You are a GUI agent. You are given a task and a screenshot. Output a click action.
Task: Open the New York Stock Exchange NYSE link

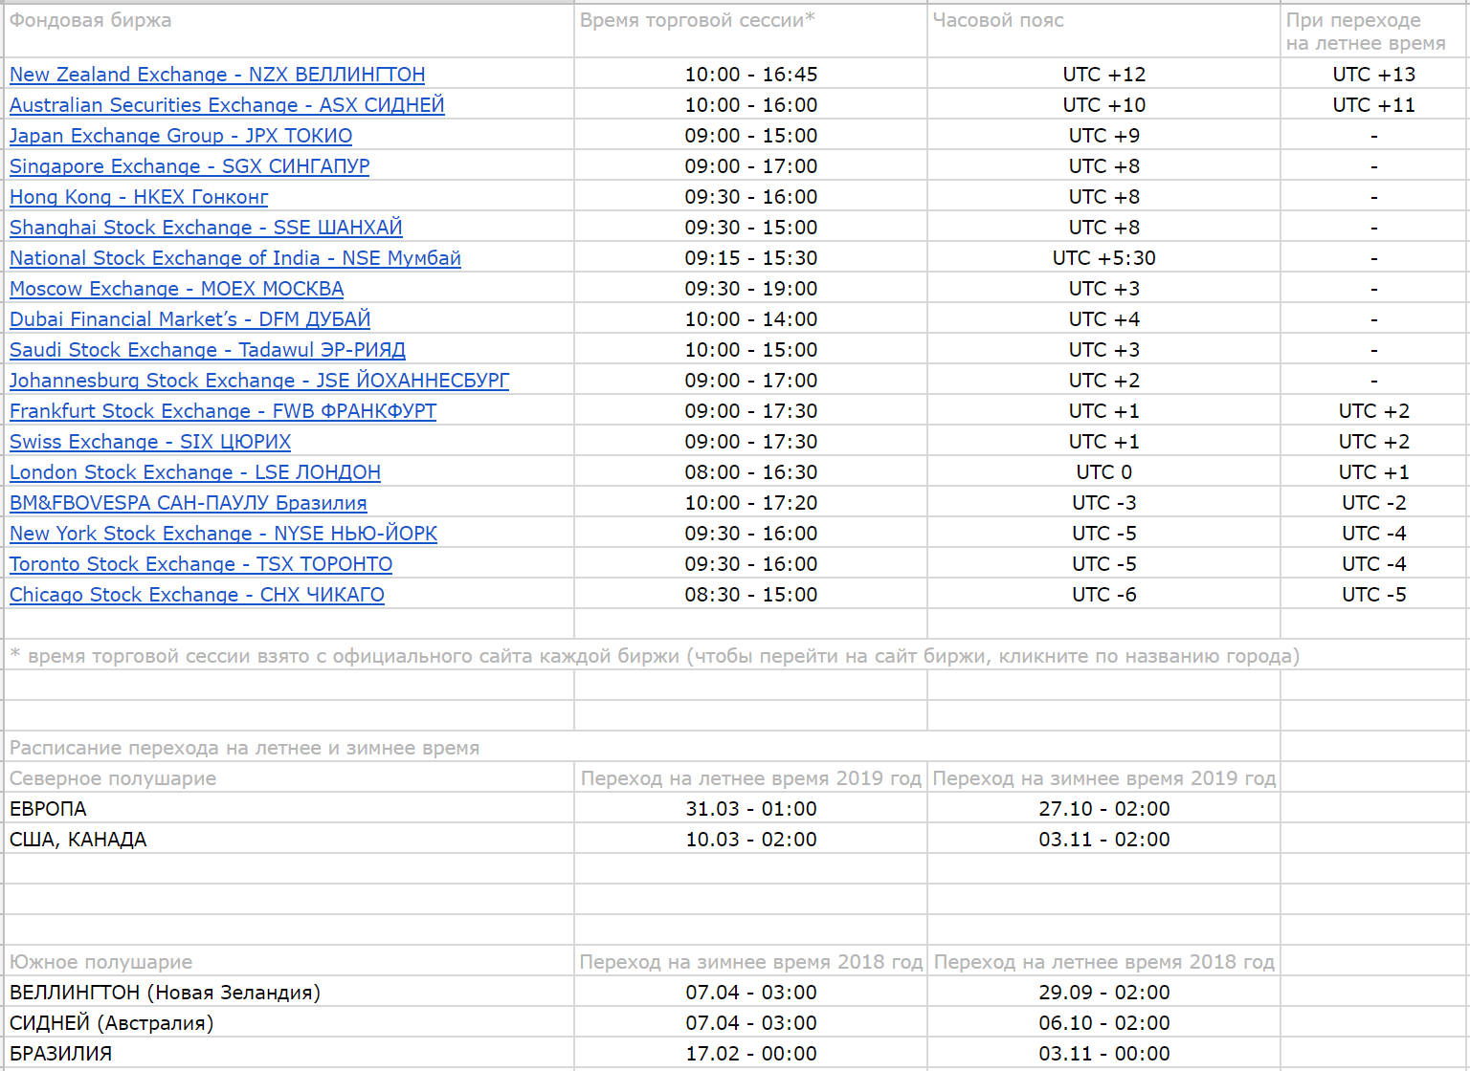pos(223,534)
